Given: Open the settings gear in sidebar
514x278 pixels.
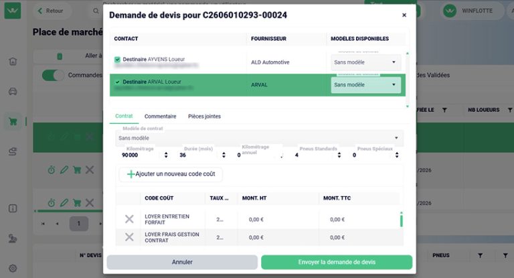Looking at the screenshot, I should 13,268.
